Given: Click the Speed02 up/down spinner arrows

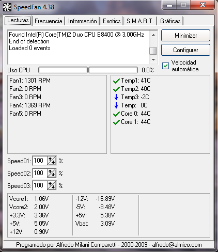Looking at the screenshot, I should click(x=52, y=173).
